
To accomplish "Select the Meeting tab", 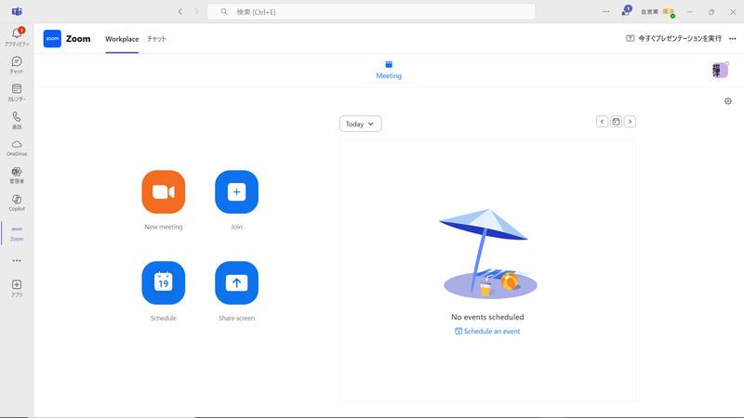I will click(x=389, y=71).
